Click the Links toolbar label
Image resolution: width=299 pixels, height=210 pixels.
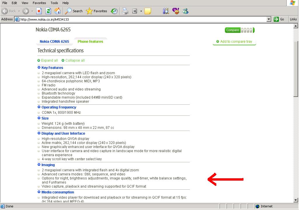293,19
